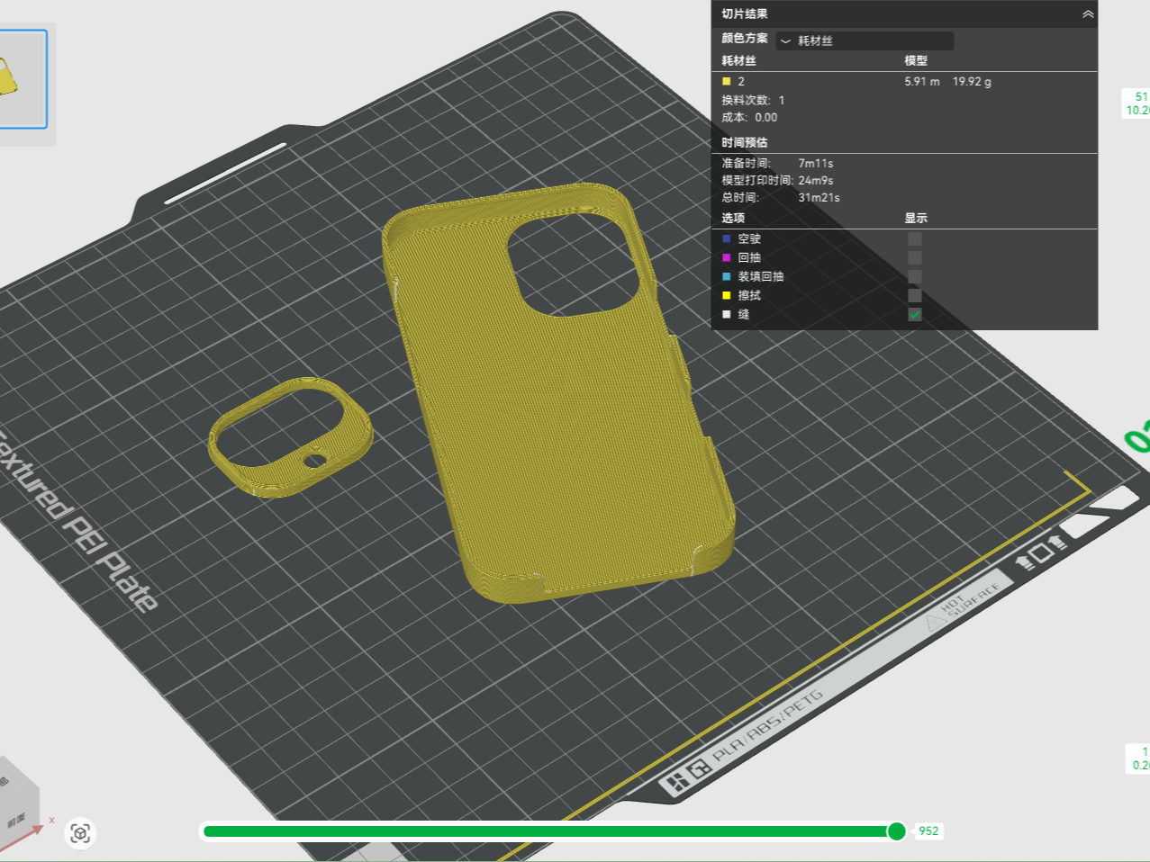Click the 952 move slider value label
Screen dimensions: 1150x862
coord(928,831)
